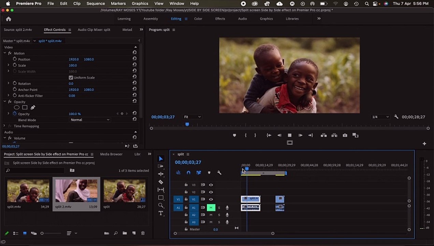Open playback resolution 1/4 dropdown

pos(380,117)
